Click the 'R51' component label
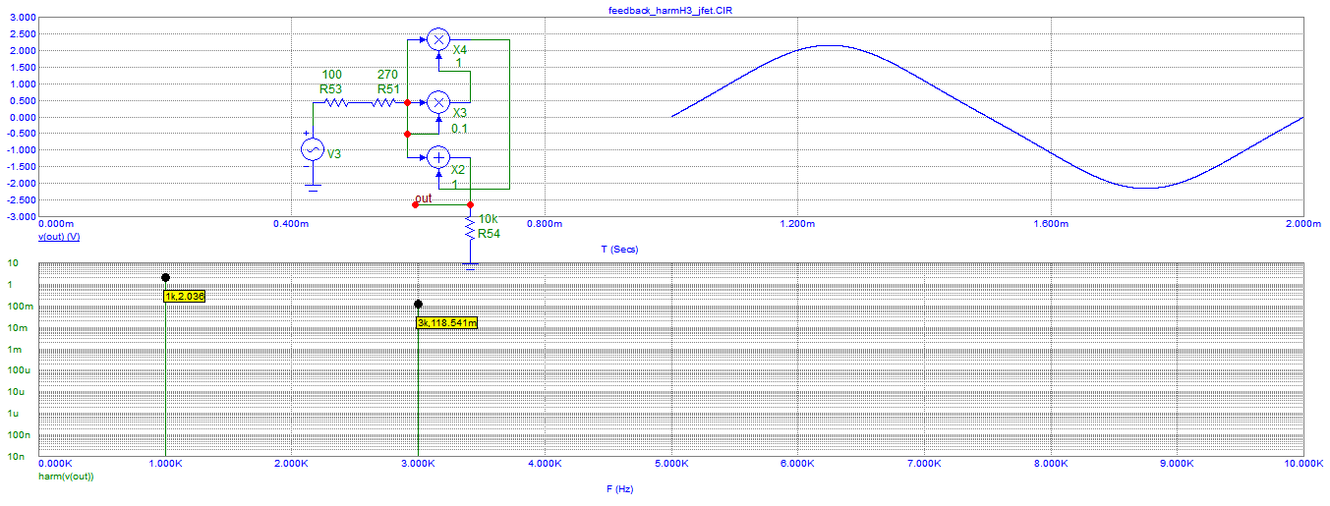Image resolution: width=1330 pixels, height=506 pixels. pos(388,88)
